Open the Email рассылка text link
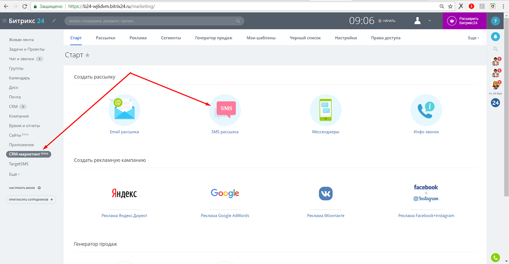This screenshot has width=509, height=264. (x=124, y=132)
